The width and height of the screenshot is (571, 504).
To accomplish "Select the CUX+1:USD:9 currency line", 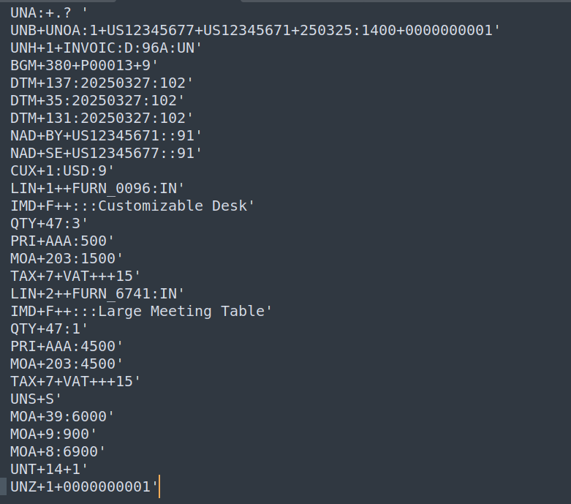I will point(62,171).
